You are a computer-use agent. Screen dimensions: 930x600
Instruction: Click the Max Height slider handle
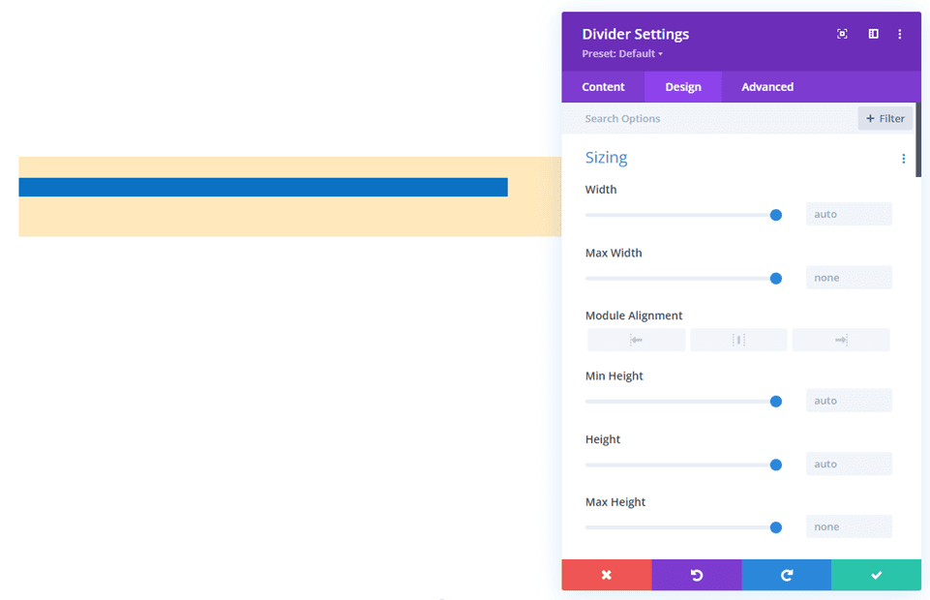(x=776, y=527)
